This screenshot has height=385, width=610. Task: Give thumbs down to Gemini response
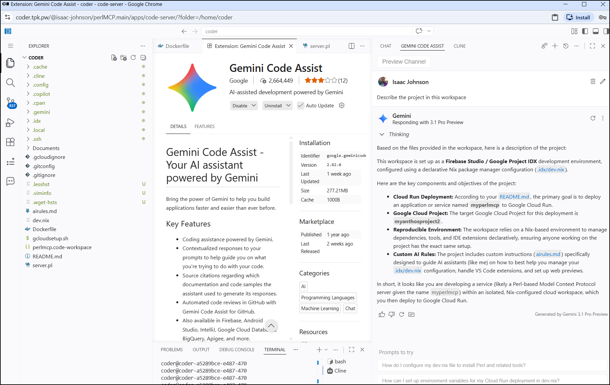point(392,314)
